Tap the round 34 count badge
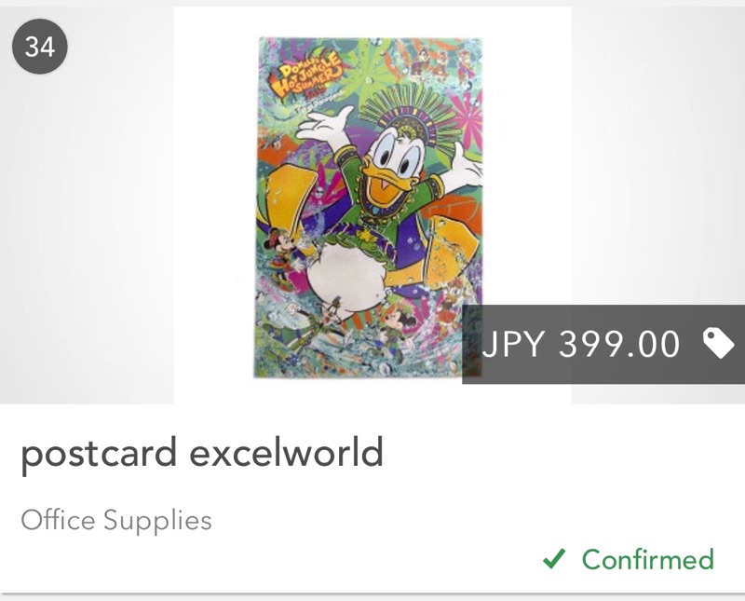This screenshot has height=601, width=745. (x=40, y=47)
